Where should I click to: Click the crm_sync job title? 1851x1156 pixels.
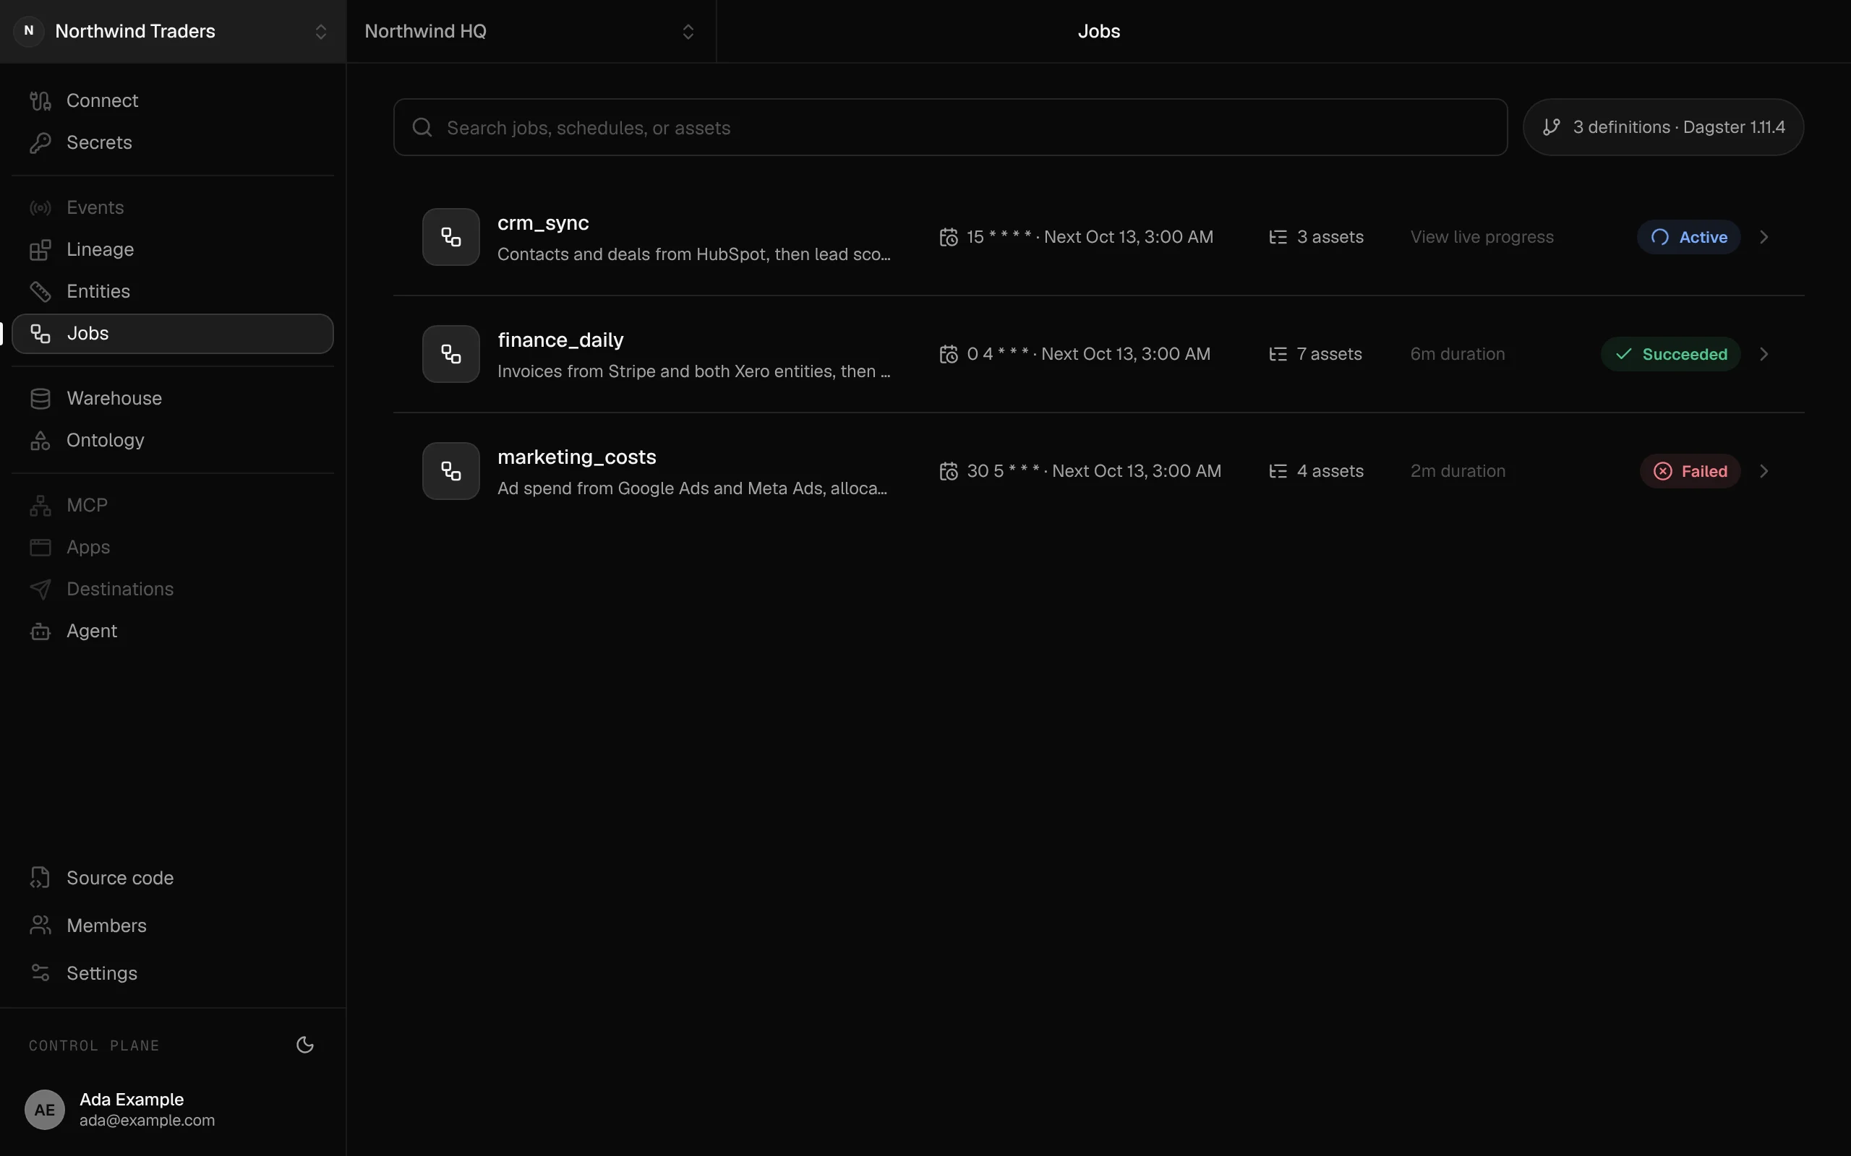(543, 223)
